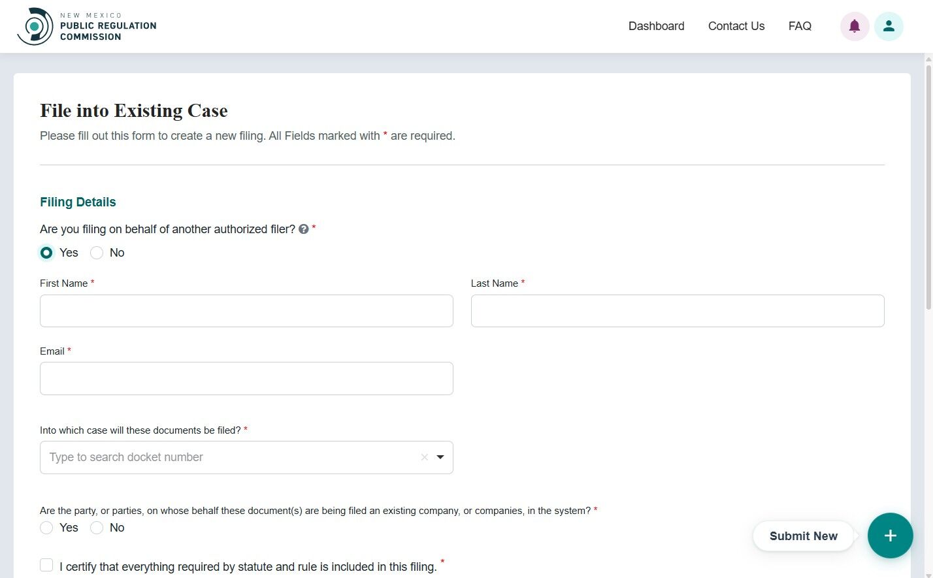Open Contact Us page
This screenshot has width=933, height=578.
tap(736, 26)
